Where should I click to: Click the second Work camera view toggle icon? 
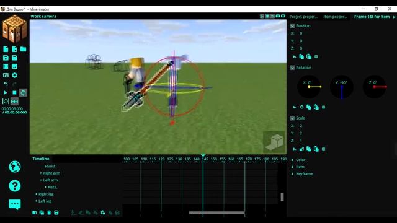point(267,16)
